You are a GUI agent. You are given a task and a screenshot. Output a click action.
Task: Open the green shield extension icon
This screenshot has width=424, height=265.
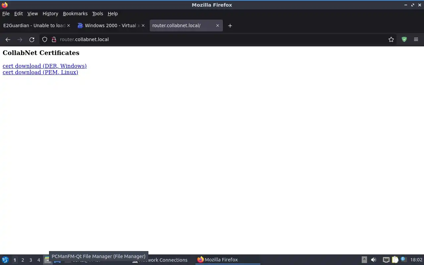(404, 39)
